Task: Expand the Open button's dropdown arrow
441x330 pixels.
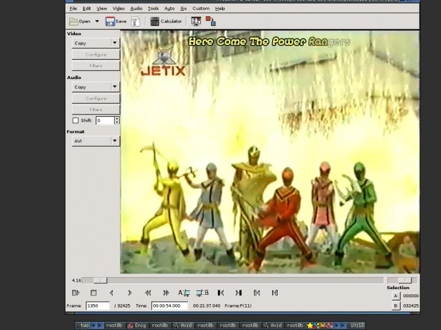Action: 97,21
